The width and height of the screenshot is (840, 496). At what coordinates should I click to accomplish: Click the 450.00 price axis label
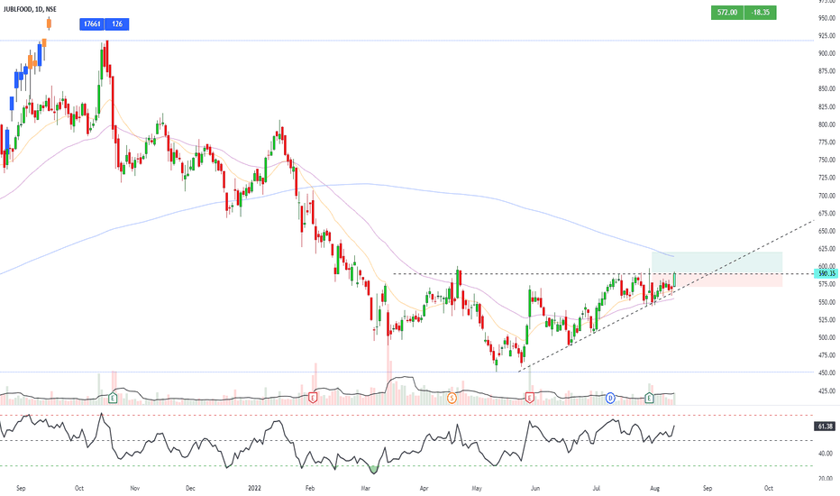pyautogui.click(x=826, y=373)
